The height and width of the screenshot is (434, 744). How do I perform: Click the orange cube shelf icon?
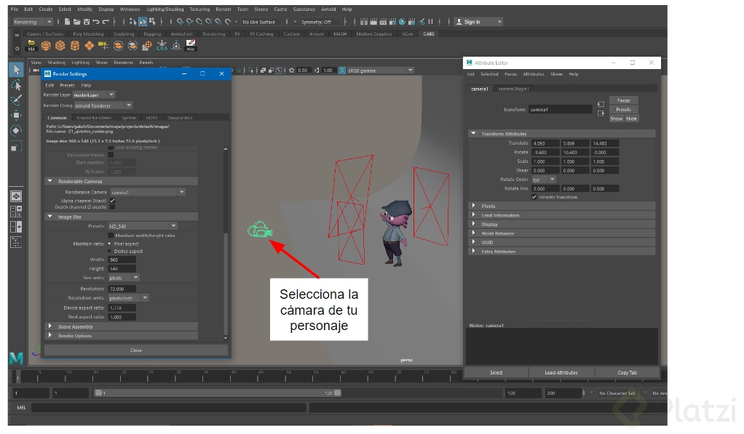[60, 46]
